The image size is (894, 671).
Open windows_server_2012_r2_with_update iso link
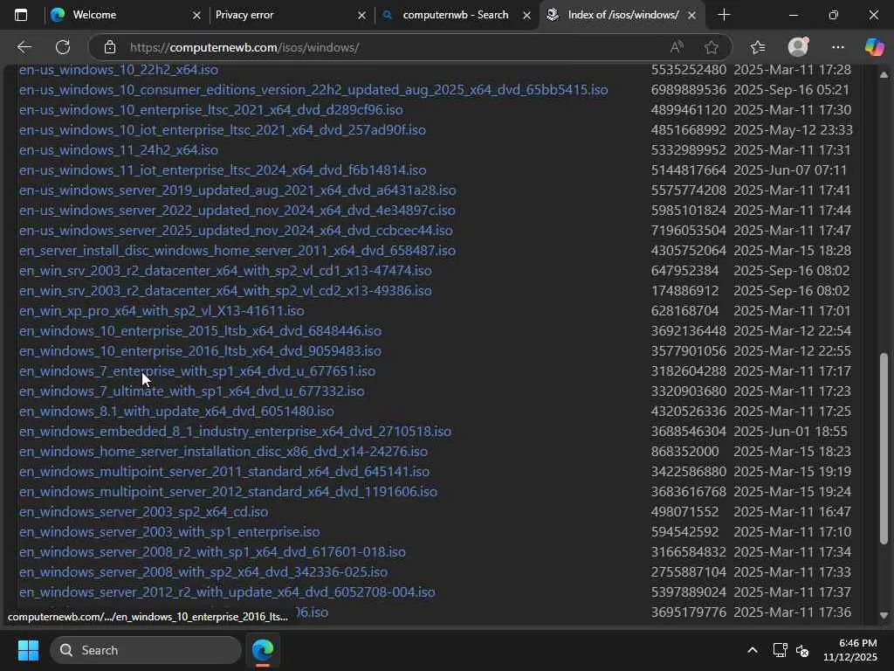tap(227, 592)
